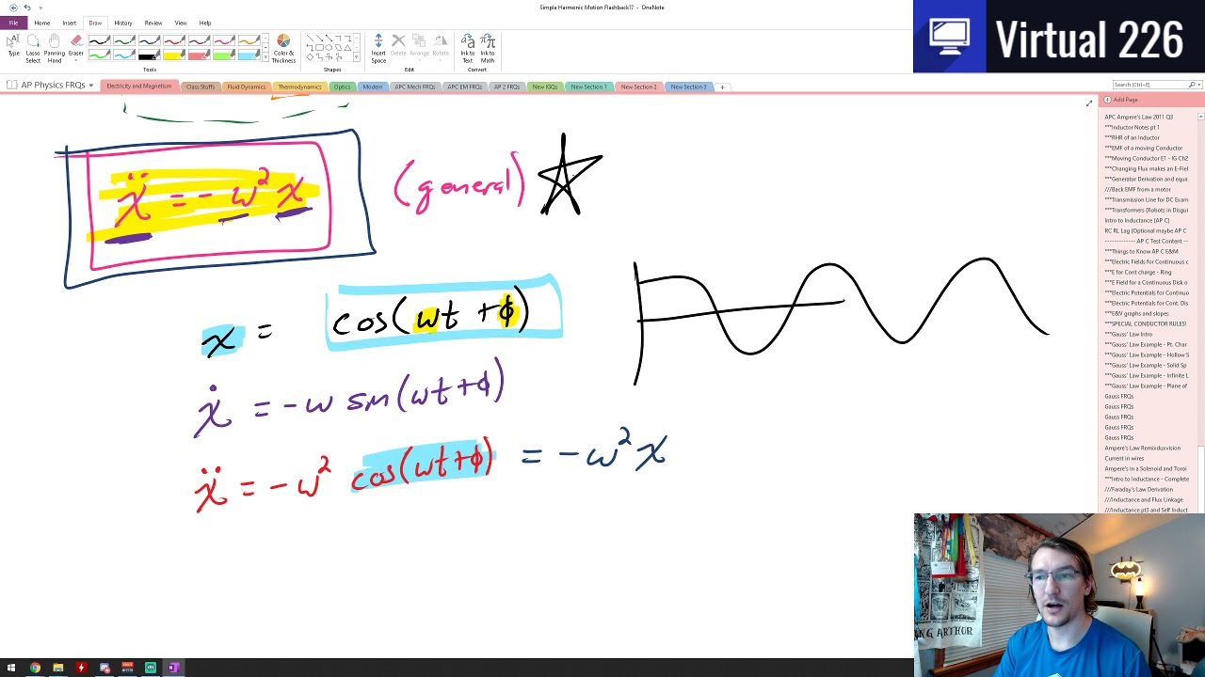
Task: Open the Eraser tool options arrow
Action: [76, 59]
